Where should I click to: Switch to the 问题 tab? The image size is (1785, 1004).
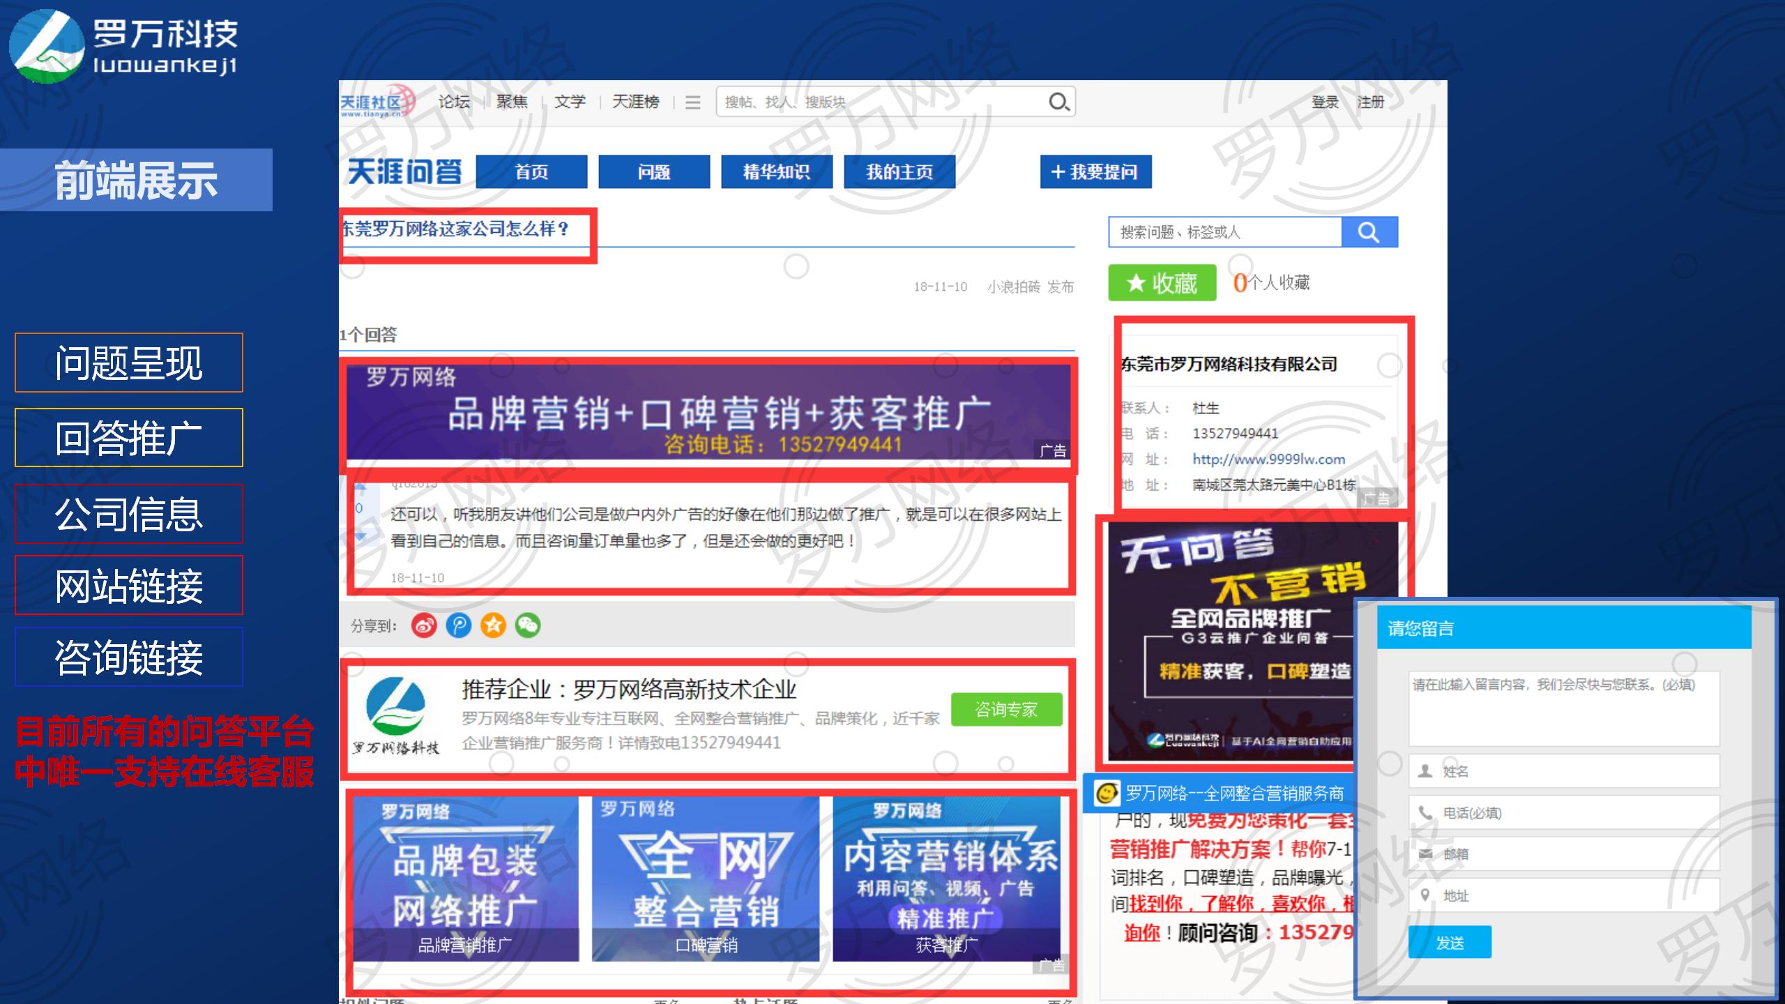coord(654,172)
